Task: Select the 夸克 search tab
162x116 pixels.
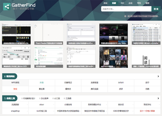Action: 139,3
